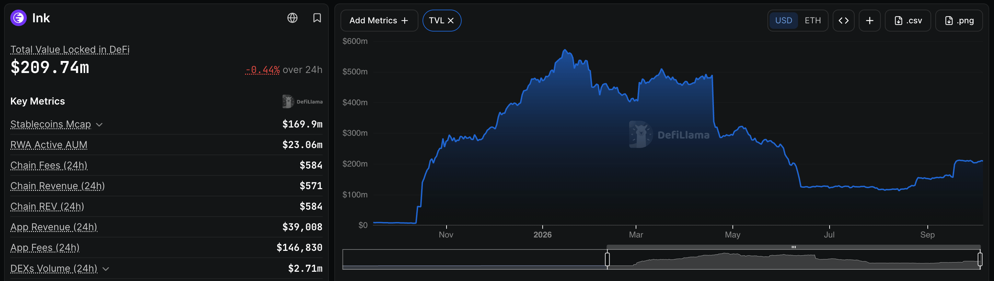Click the RWA Active AUM label
The width and height of the screenshot is (994, 281).
(49, 145)
